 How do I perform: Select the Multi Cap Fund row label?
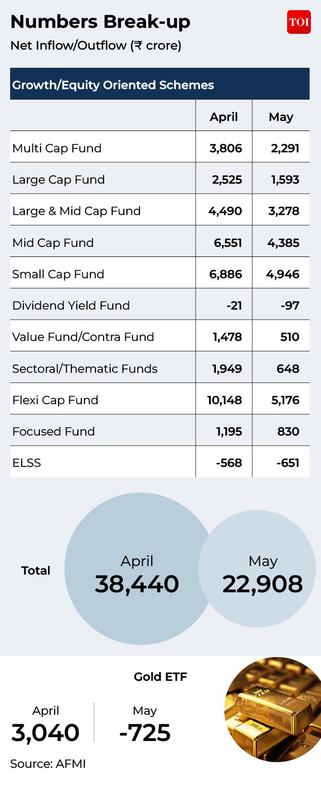click(x=57, y=148)
